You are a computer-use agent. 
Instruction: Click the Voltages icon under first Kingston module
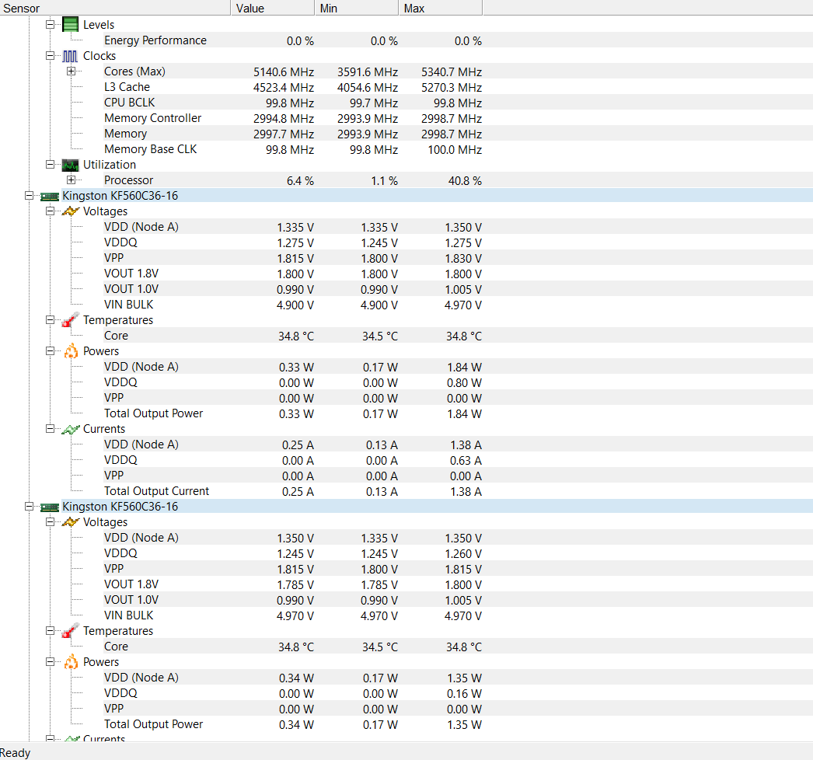coord(70,211)
